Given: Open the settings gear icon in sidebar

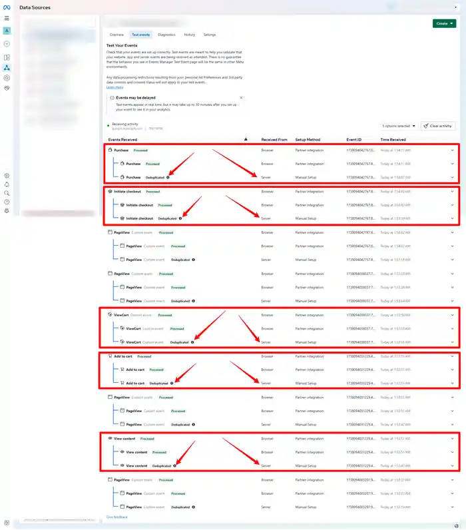Looking at the screenshot, I should [7, 176].
